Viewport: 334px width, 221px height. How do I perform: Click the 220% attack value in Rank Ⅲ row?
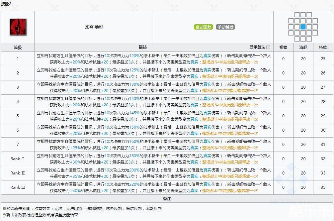[134, 184]
